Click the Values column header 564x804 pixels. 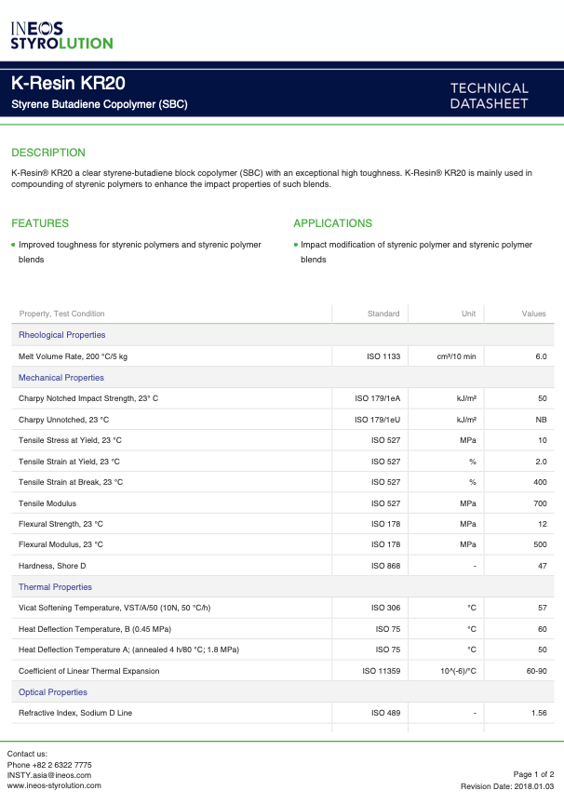(533, 314)
